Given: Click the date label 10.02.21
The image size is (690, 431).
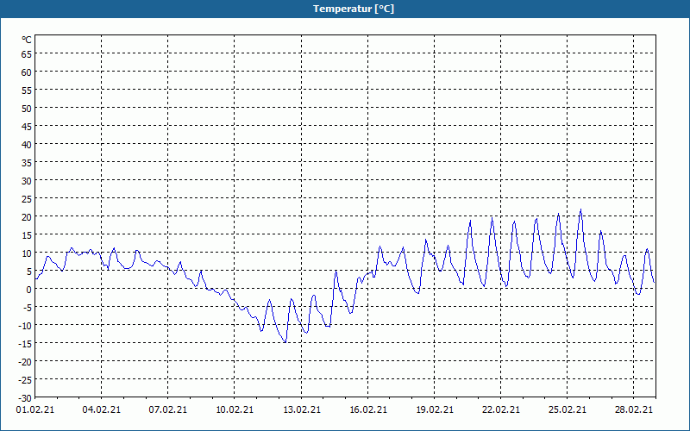Looking at the screenshot, I should [x=235, y=409].
